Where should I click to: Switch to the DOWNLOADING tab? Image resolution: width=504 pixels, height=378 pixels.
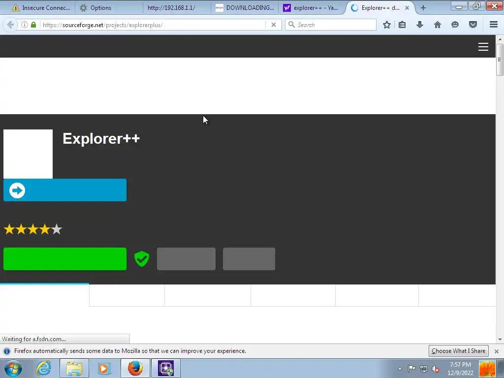tap(245, 8)
